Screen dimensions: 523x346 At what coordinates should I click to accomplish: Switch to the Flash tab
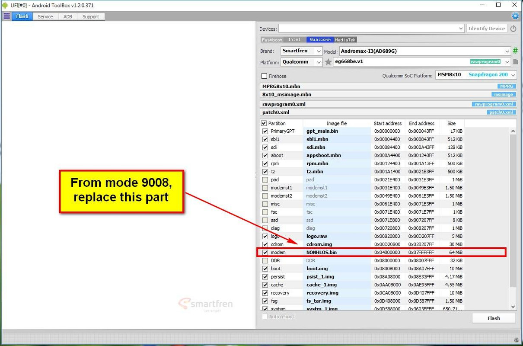click(x=22, y=16)
